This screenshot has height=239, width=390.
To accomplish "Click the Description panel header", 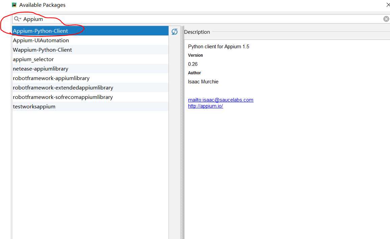I will coord(197,32).
